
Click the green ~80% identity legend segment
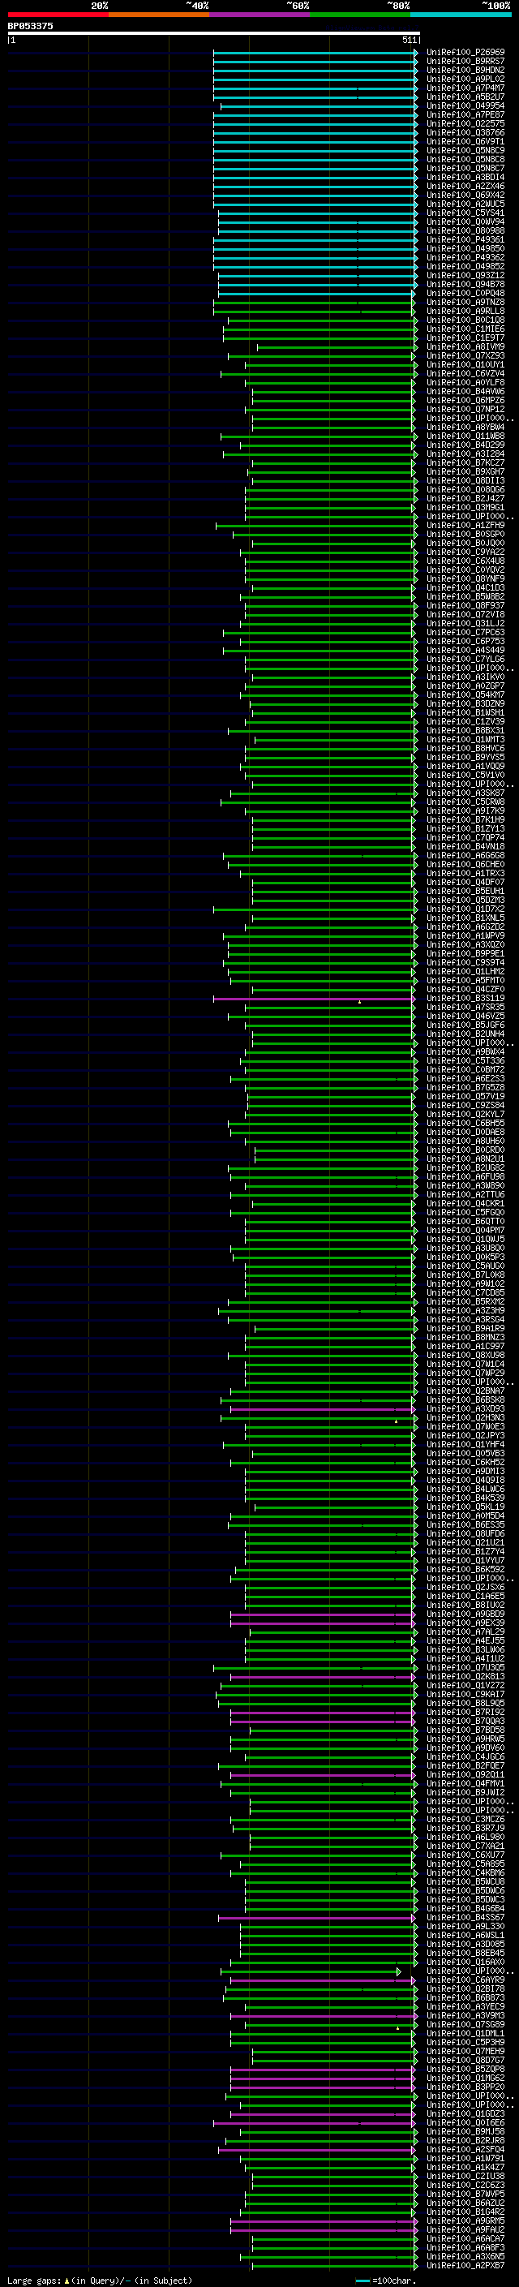(x=360, y=15)
